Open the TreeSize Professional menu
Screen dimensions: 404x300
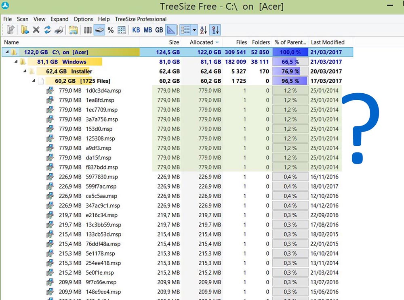point(141,19)
